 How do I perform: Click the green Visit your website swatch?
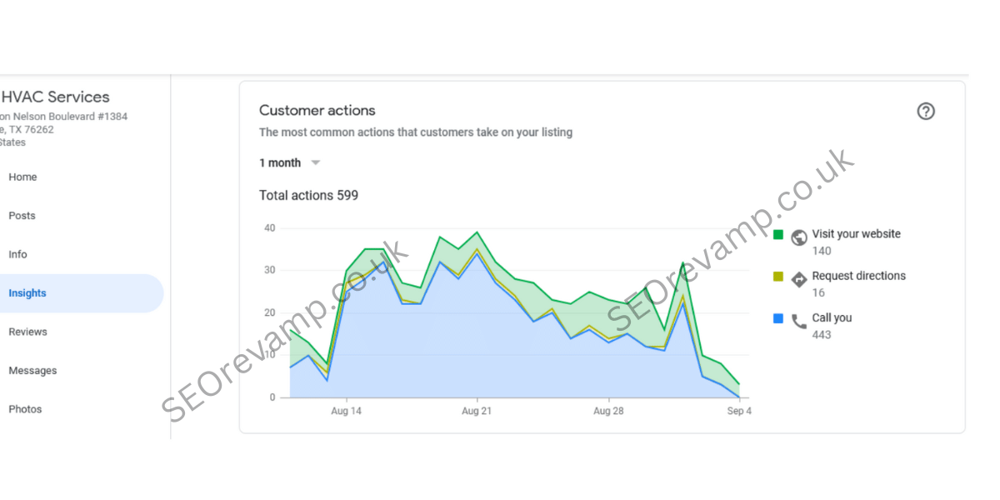point(778,234)
